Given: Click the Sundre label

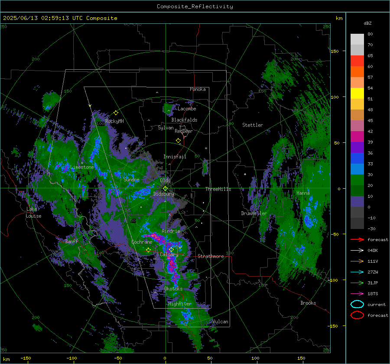Looking at the screenshot, I should click(x=131, y=179).
